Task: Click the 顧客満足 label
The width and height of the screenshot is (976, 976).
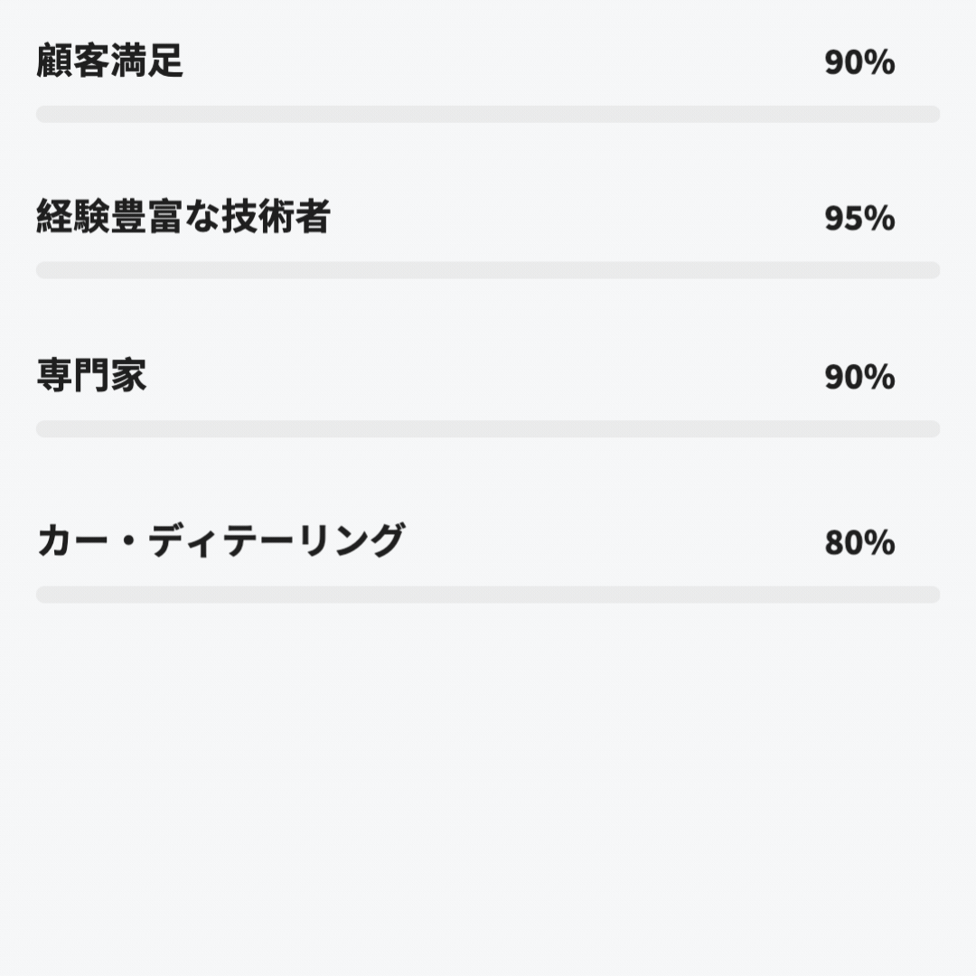Action: 110,61
